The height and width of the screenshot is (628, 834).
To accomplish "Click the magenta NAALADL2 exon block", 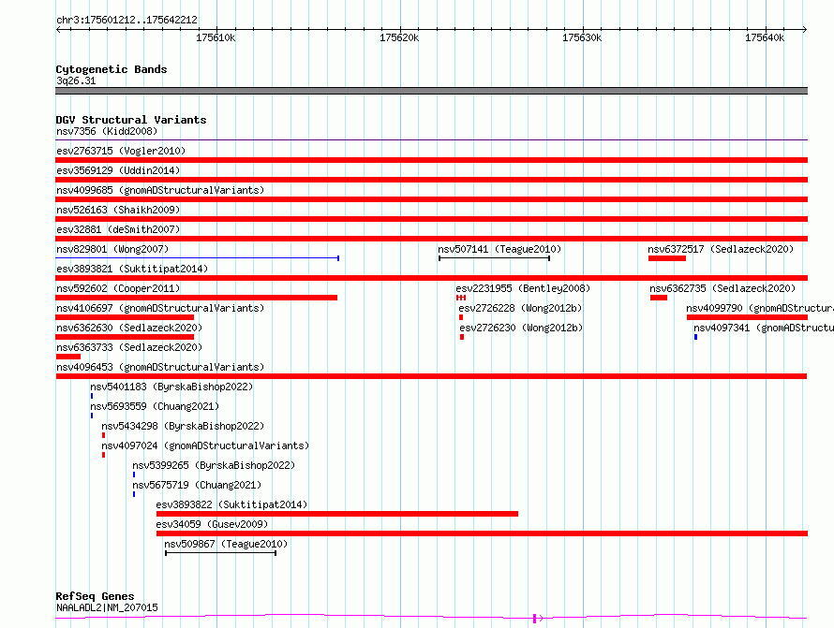I will [534, 619].
